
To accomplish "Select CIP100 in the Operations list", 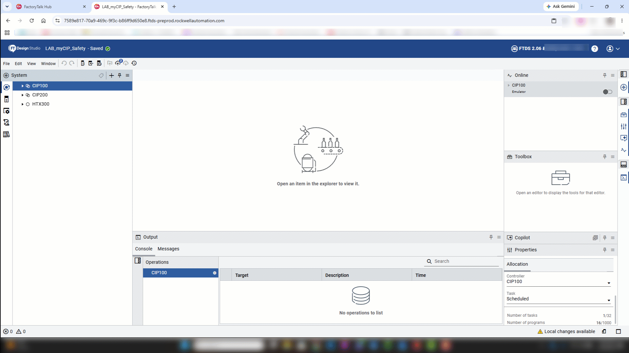I will [x=181, y=273].
